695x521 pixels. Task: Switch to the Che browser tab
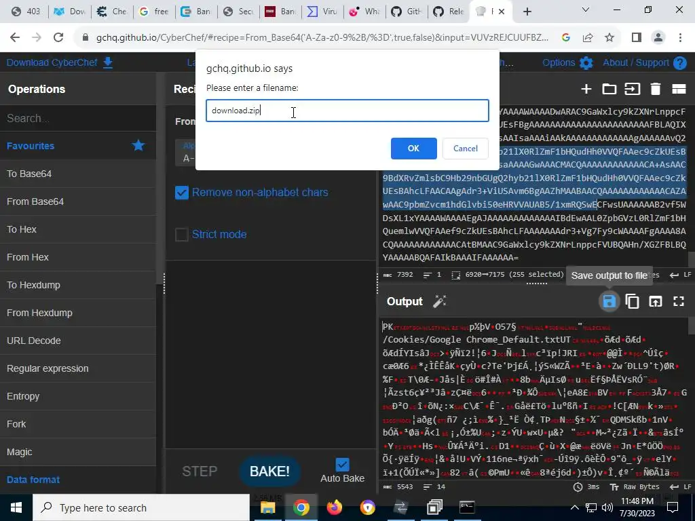click(112, 12)
